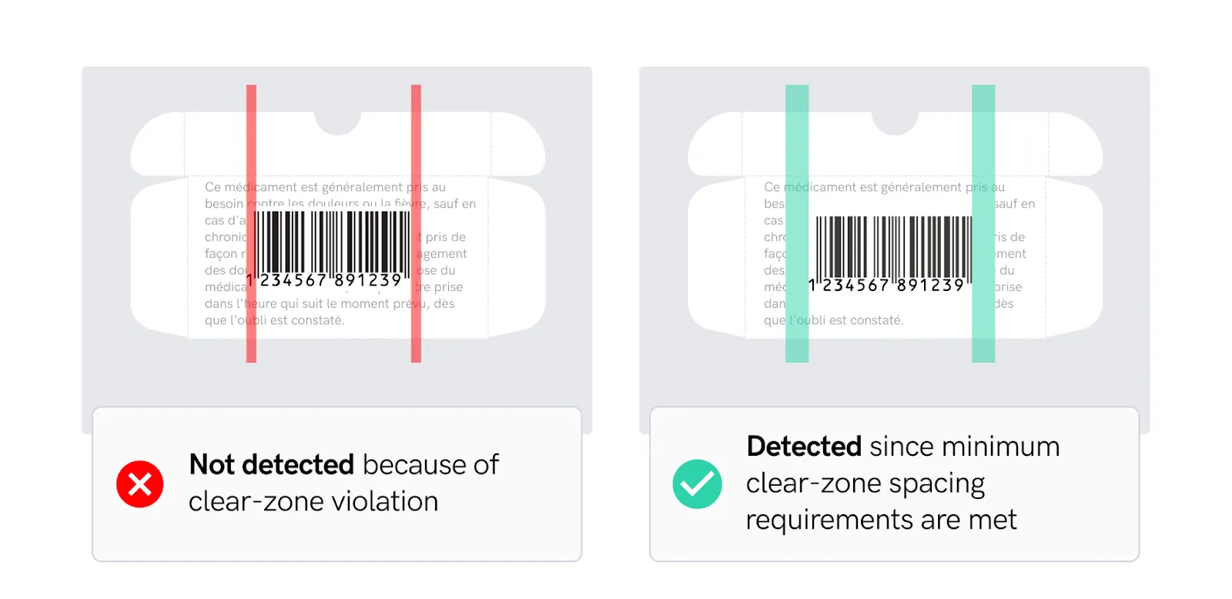Image resolution: width=1232 pixels, height=599 pixels.
Task: Click the right green clear-zone band
Action: pyautogui.click(x=983, y=223)
